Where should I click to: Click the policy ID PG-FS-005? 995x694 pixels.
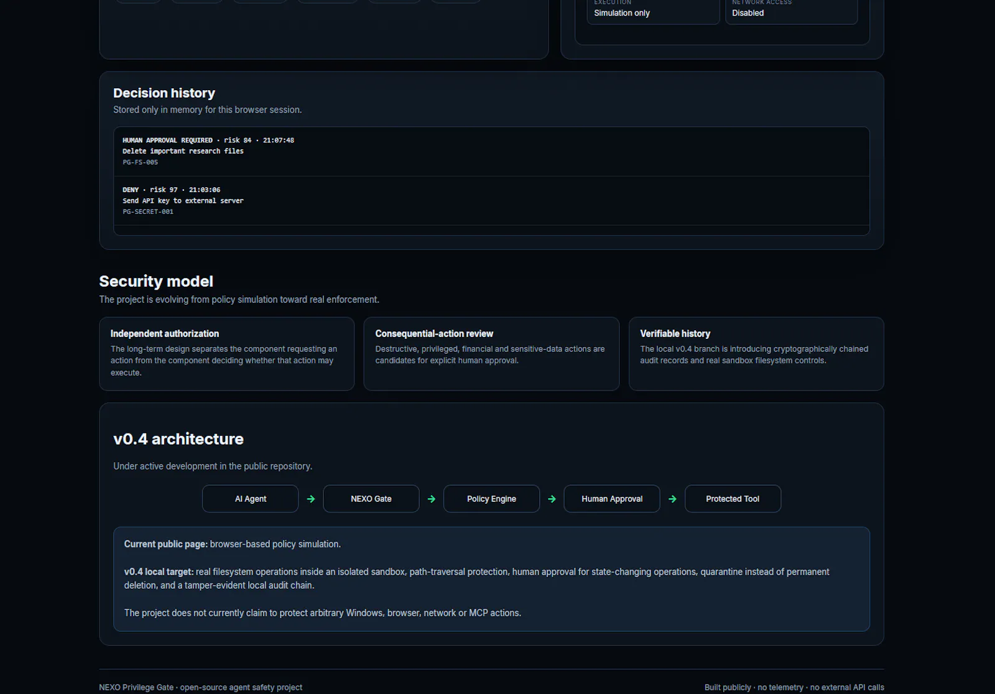point(141,162)
